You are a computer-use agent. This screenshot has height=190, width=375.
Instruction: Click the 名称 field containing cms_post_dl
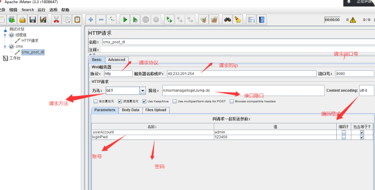[239, 42]
